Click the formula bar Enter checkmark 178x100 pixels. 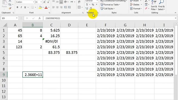[33, 18]
